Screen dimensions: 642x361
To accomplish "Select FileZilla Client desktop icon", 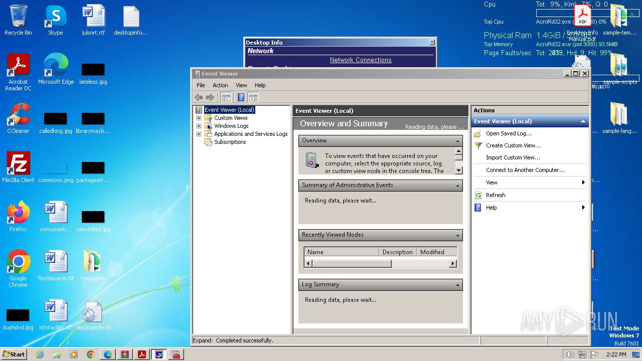I will 18,167.
